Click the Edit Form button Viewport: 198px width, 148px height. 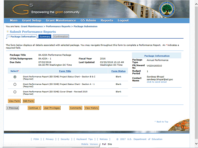click(x=28, y=101)
